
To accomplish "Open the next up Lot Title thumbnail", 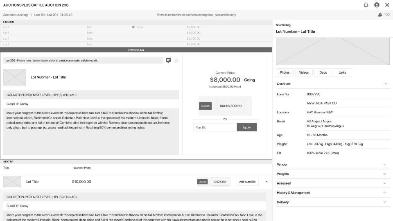I will [12, 182].
